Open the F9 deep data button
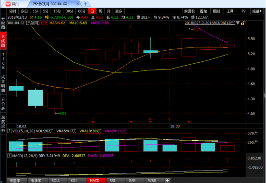 tap(243, 11)
